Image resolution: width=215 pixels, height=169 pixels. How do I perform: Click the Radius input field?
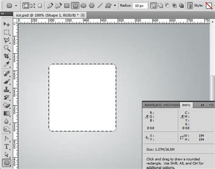[140, 6]
